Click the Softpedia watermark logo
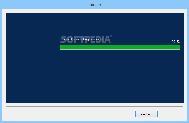The height and width of the screenshot is (123, 189). tap(86, 39)
